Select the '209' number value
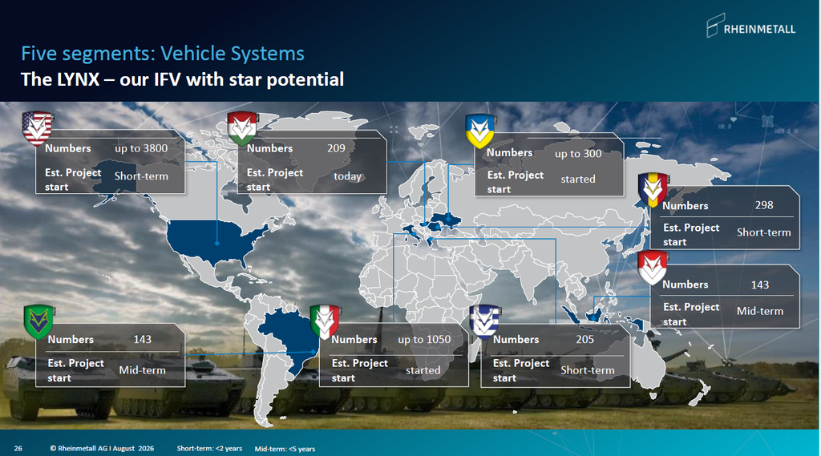Image resolution: width=821 pixels, height=456 pixels. [x=336, y=148]
